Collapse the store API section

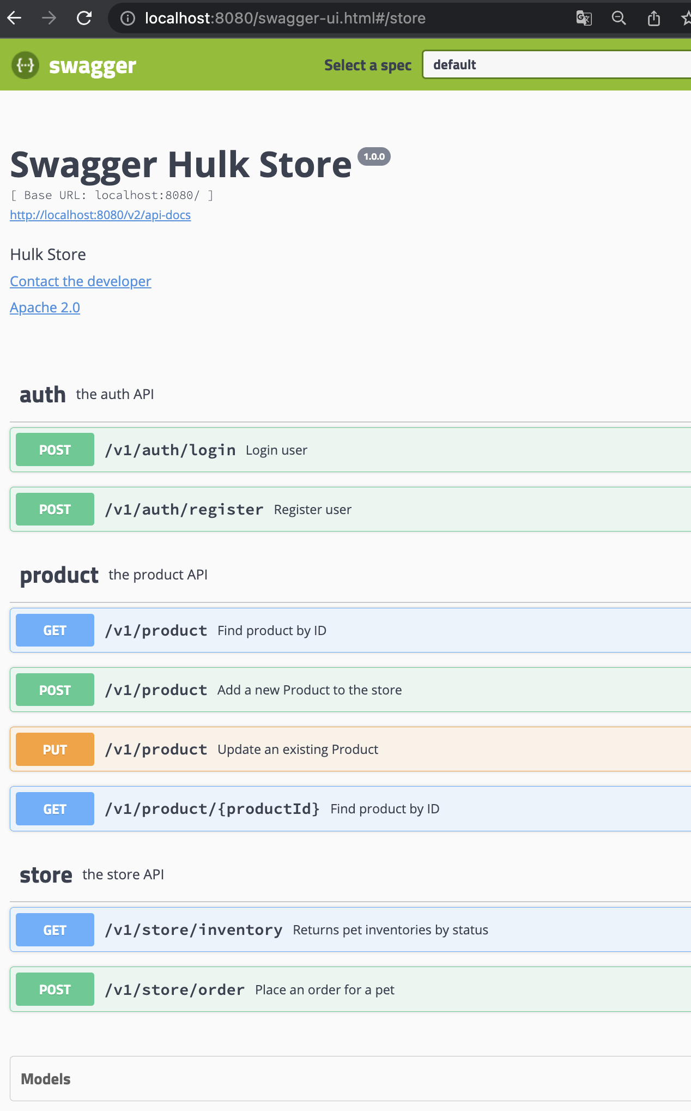46,875
